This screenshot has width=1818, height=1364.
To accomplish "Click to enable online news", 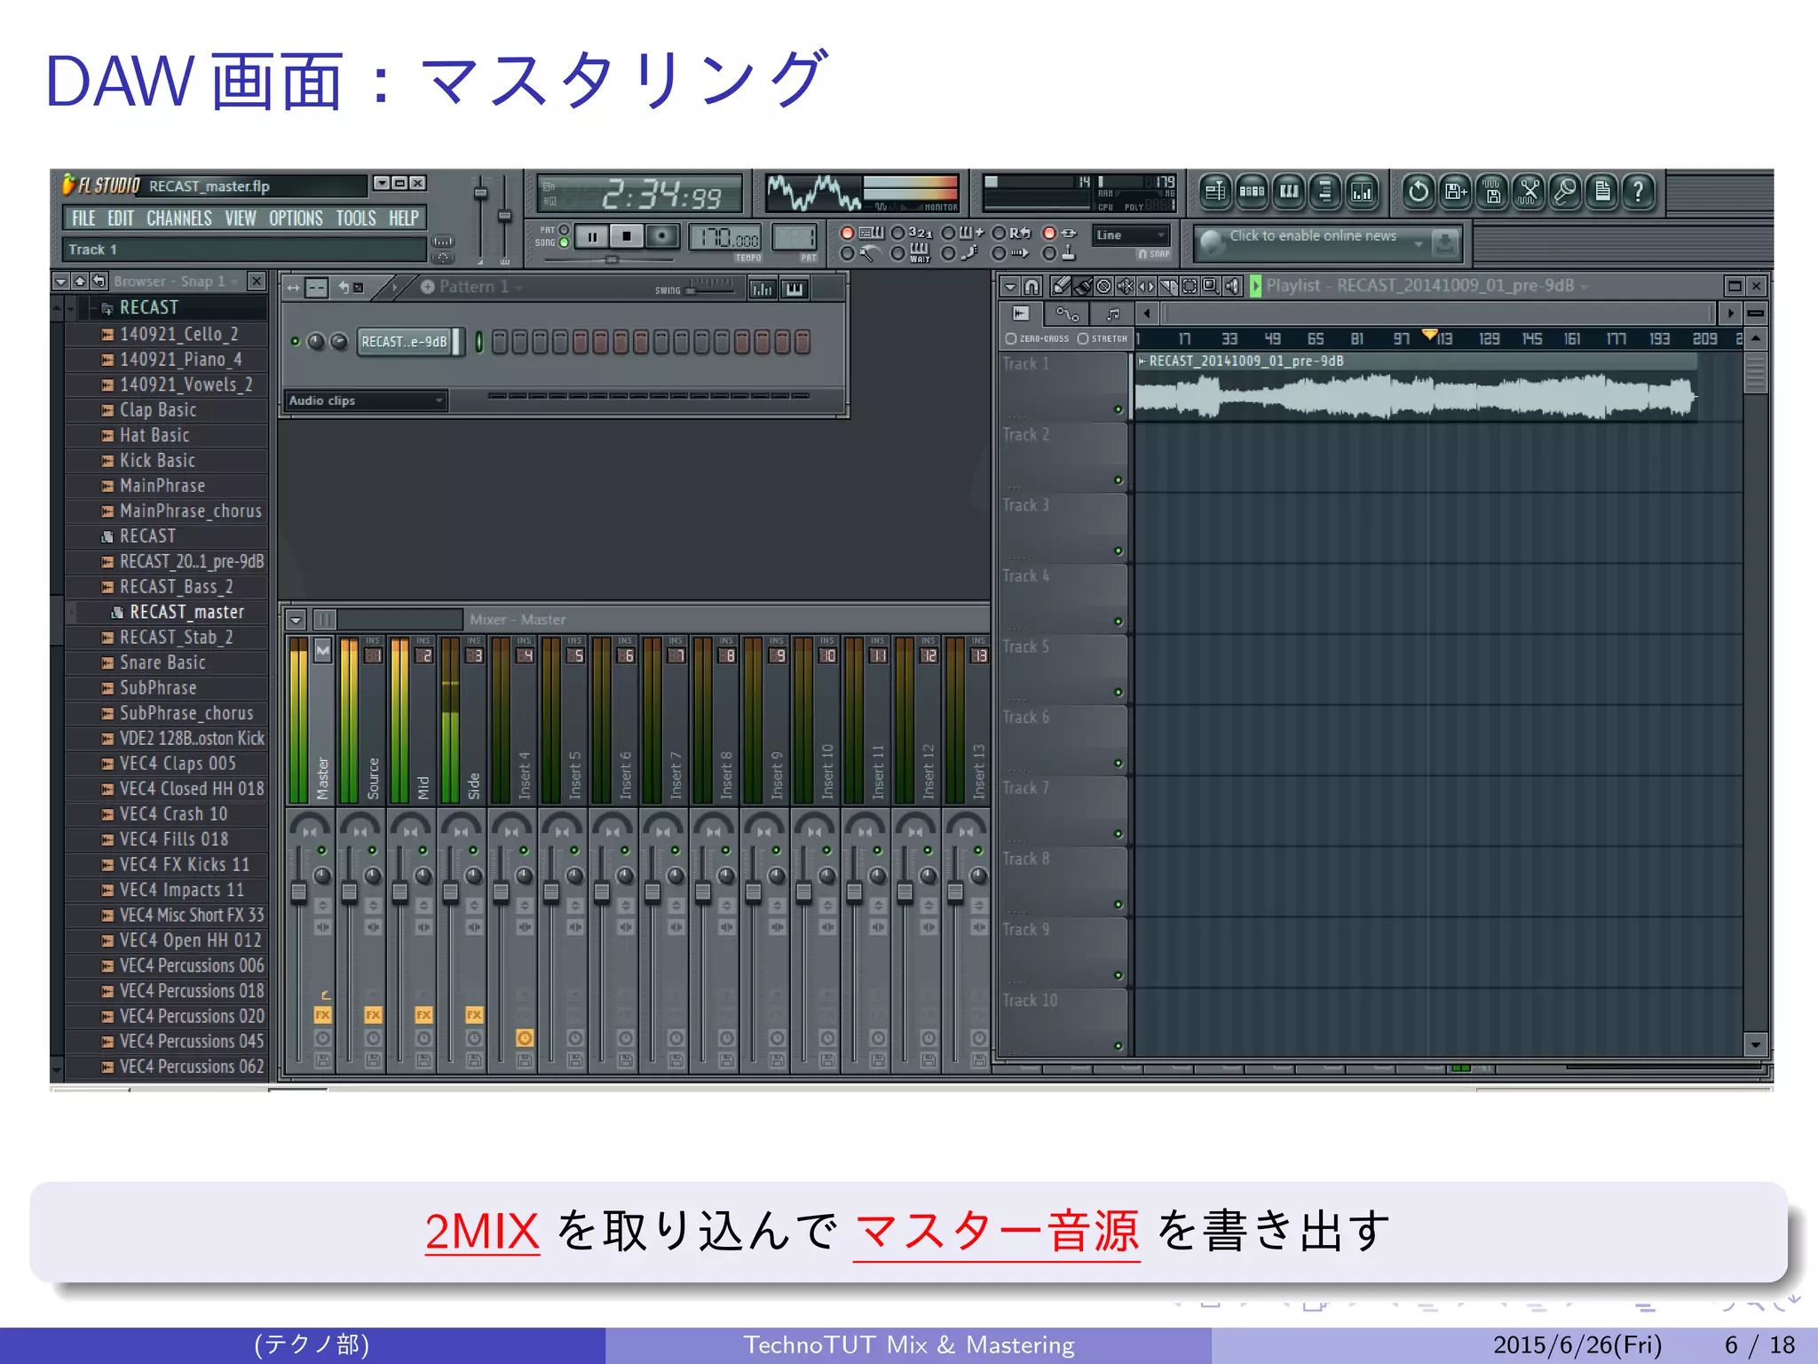I will click(x=1312, y=236).
